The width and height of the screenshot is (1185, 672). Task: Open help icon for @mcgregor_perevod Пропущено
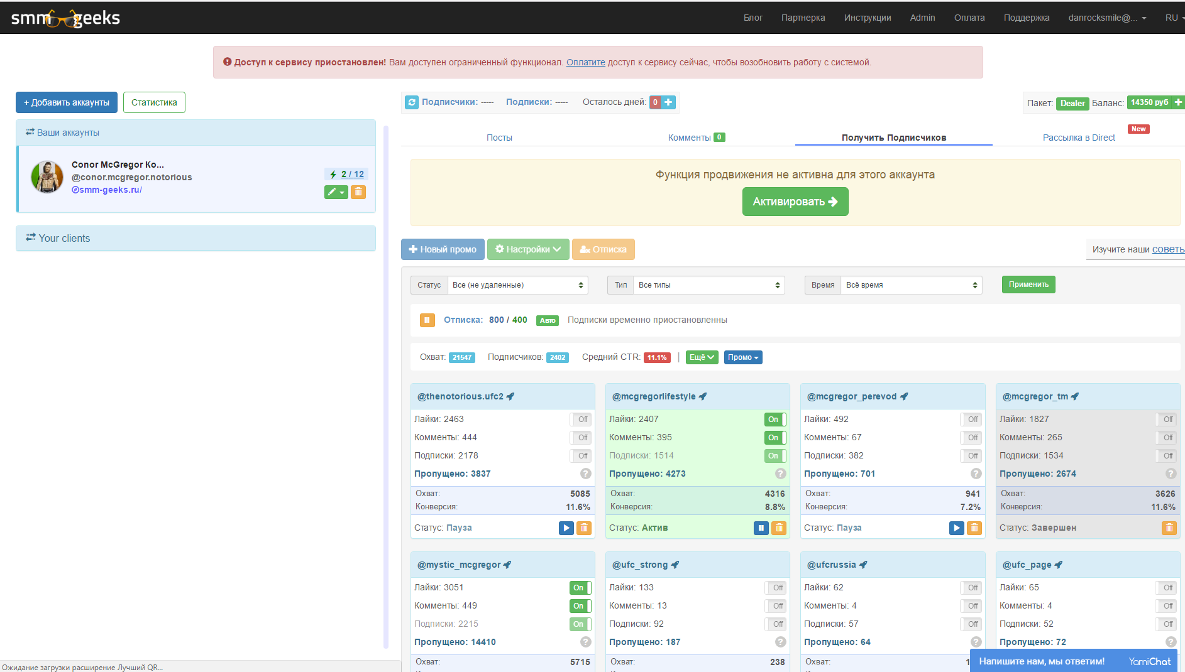pyautogui.click(x=976, y=474)
